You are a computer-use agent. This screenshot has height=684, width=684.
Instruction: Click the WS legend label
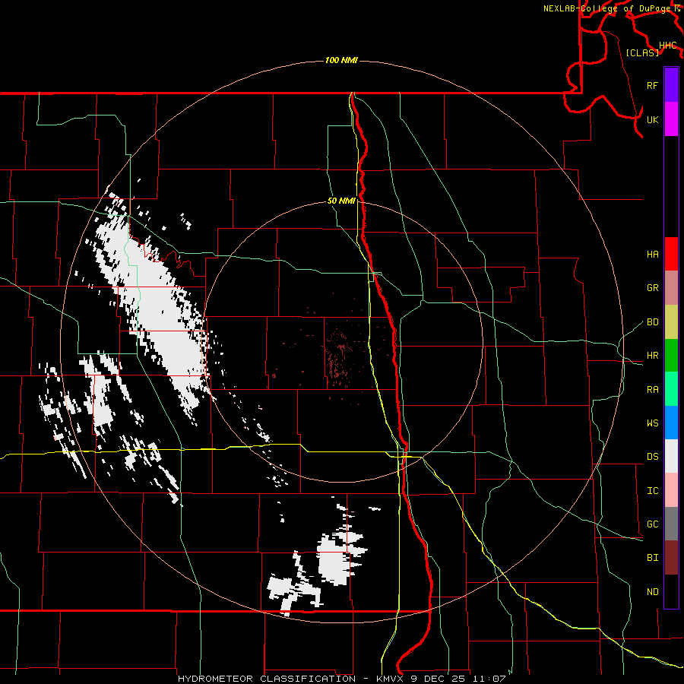653,423
